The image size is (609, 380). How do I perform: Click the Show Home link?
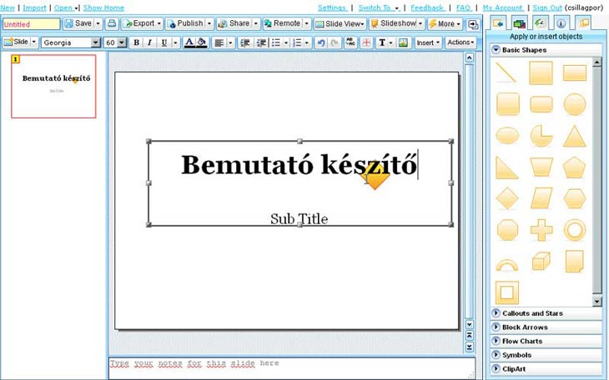pos(103,7)
